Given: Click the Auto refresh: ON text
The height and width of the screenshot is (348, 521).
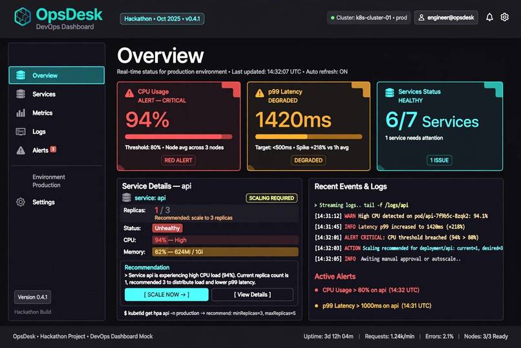Looking at the screenshot, I should coord(326,72).
